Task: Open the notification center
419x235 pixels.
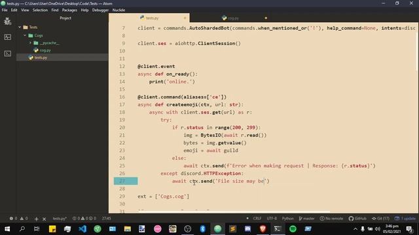Action: pyautogui.click(x=409, y=229)
